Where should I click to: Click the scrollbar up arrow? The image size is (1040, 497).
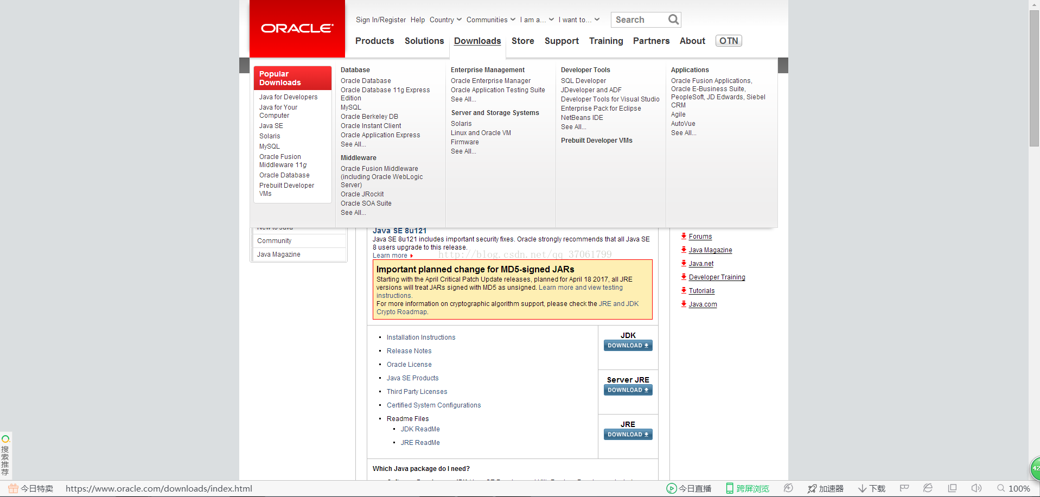pos(1034,5)
